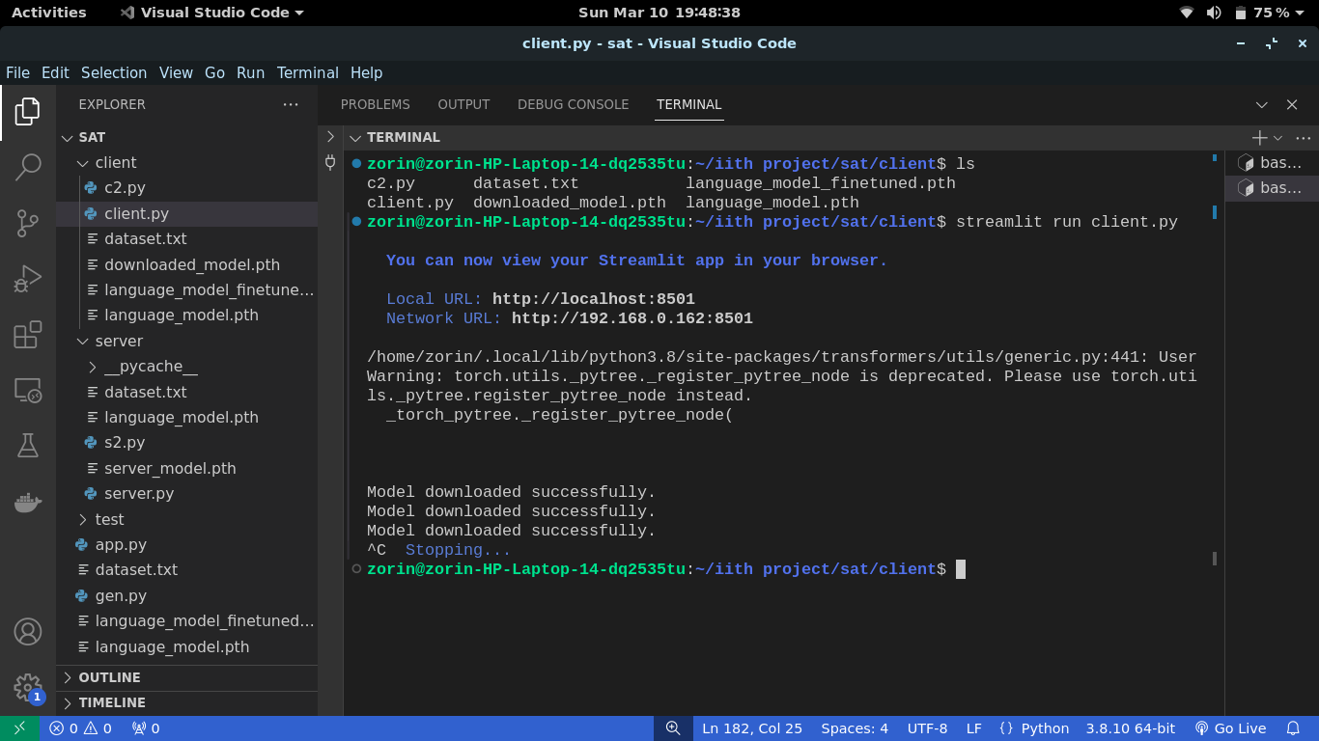Viewport: 1319px width, 741px height.
Task: Click the zoom status bar icon
Action: point(673,728)
